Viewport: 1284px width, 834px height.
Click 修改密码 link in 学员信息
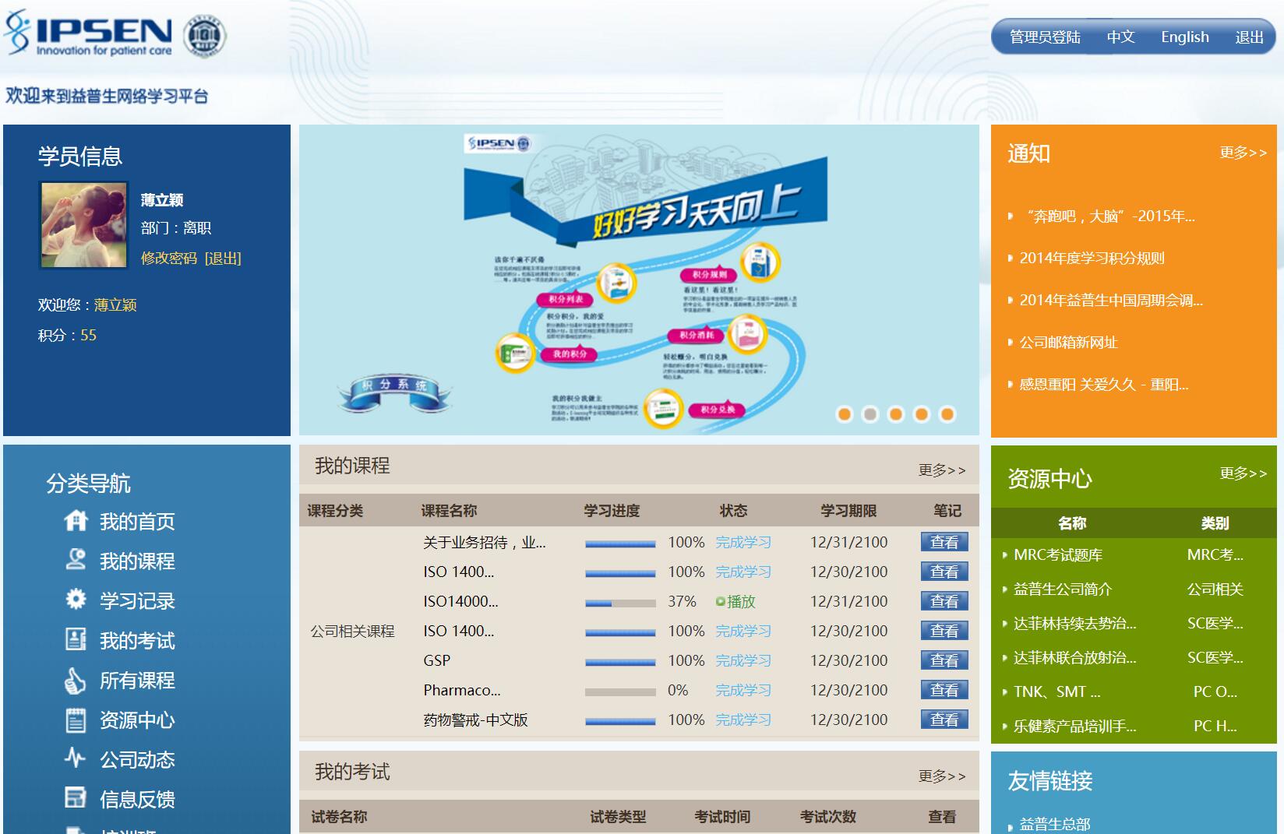169,258
